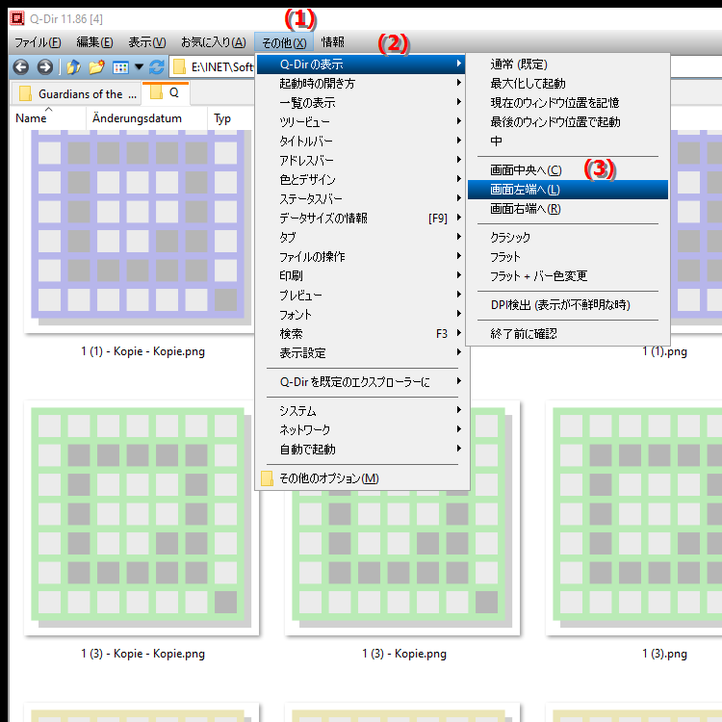Select 最後のウィンドウ位置で起動 option
The height and width of the screenshot is (722, 722).
pyautogui.click(x=568, y=122)
